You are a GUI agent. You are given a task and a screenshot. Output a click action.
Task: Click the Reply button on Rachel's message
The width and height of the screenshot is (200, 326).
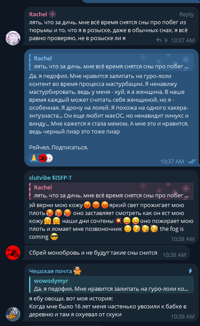tap(186, 15)
